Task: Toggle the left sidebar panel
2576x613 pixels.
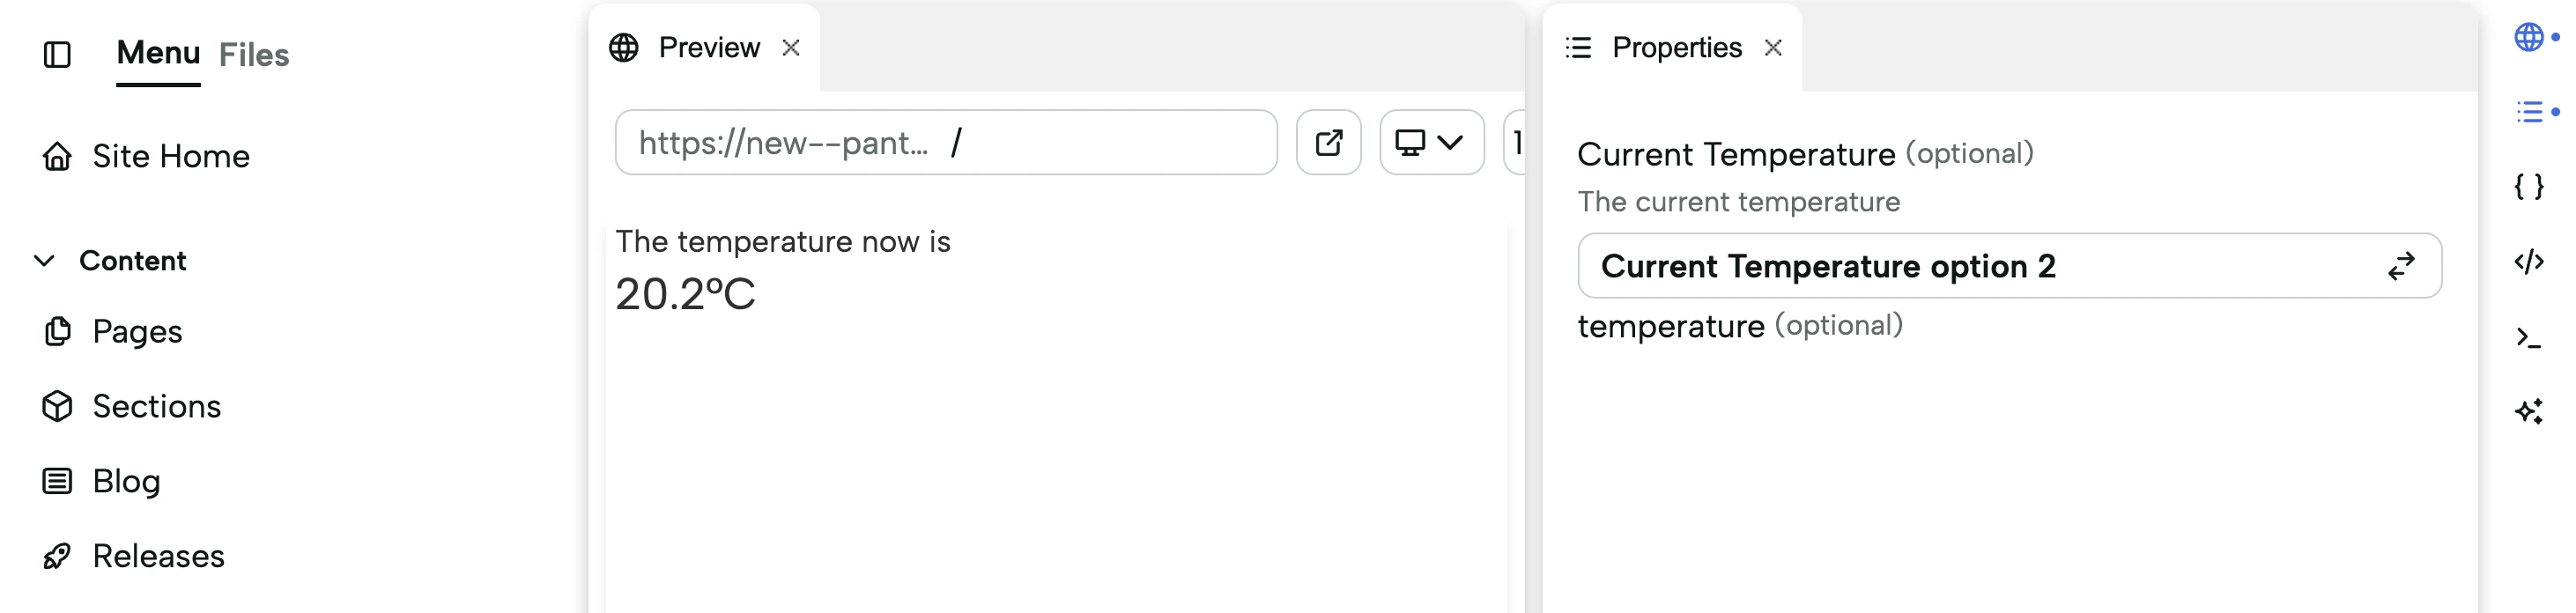Action: coord(57,54)
